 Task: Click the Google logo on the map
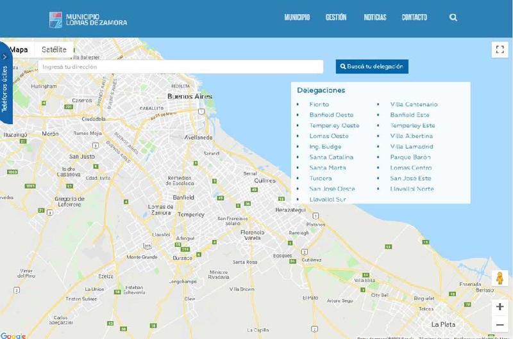(13, 335)
